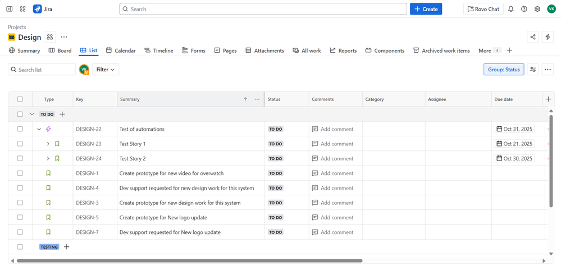
Task: Collapse the TO DO group
Action: pyautogui.click(x=32, y=114)
